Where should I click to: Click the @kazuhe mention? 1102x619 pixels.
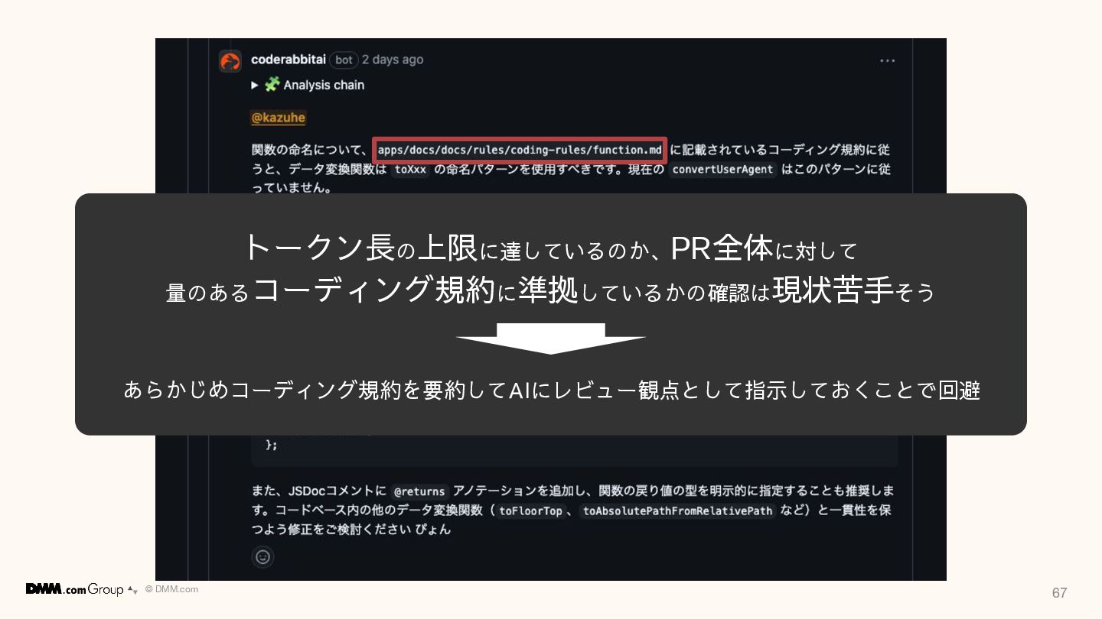(279, 118)
